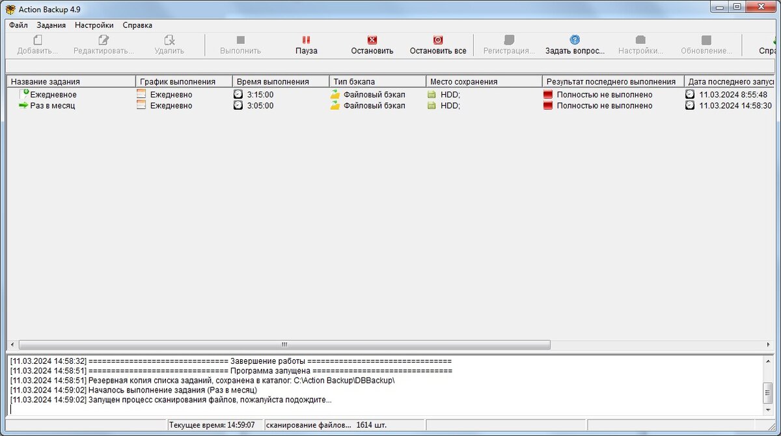Screen dimensions: 781x436
Task: Click the 3:05:00 execution time cell
Action: click(x=260, y=105)
